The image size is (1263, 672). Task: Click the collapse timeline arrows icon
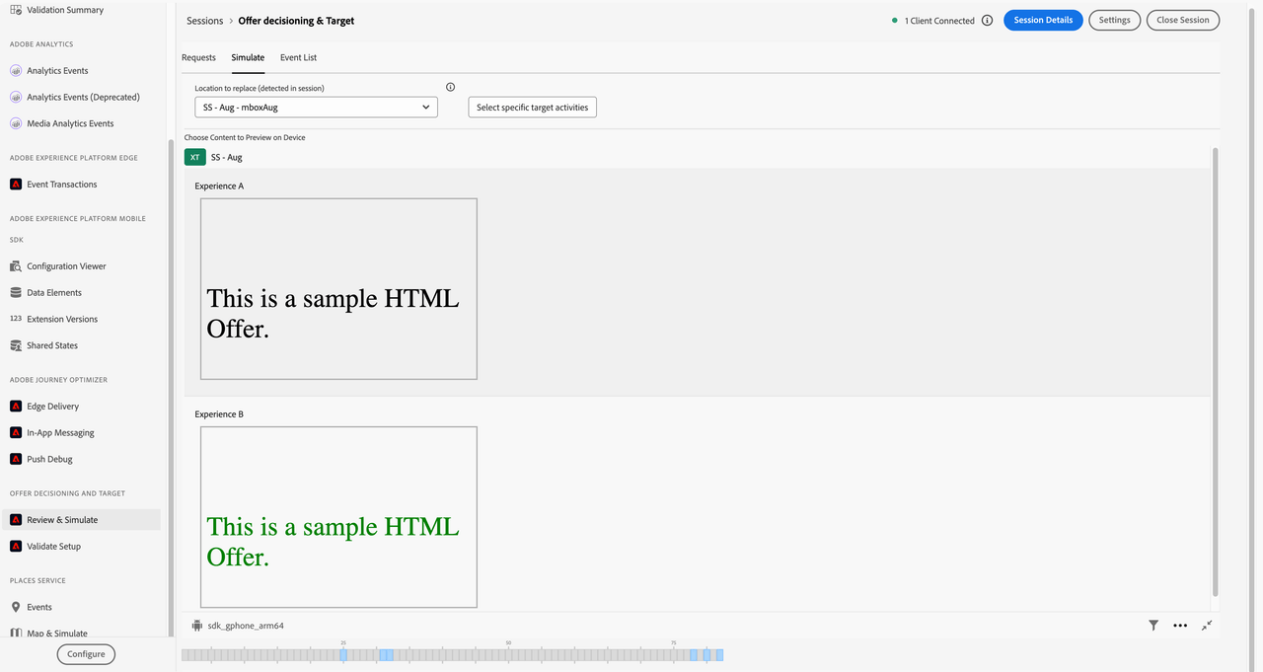tap(1207, 626)
